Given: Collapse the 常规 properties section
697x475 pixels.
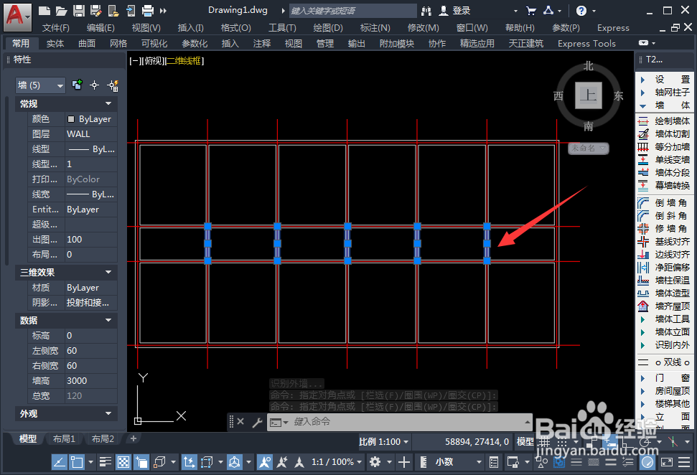Looking at the screenshot, I should click(x=108, y=103).
